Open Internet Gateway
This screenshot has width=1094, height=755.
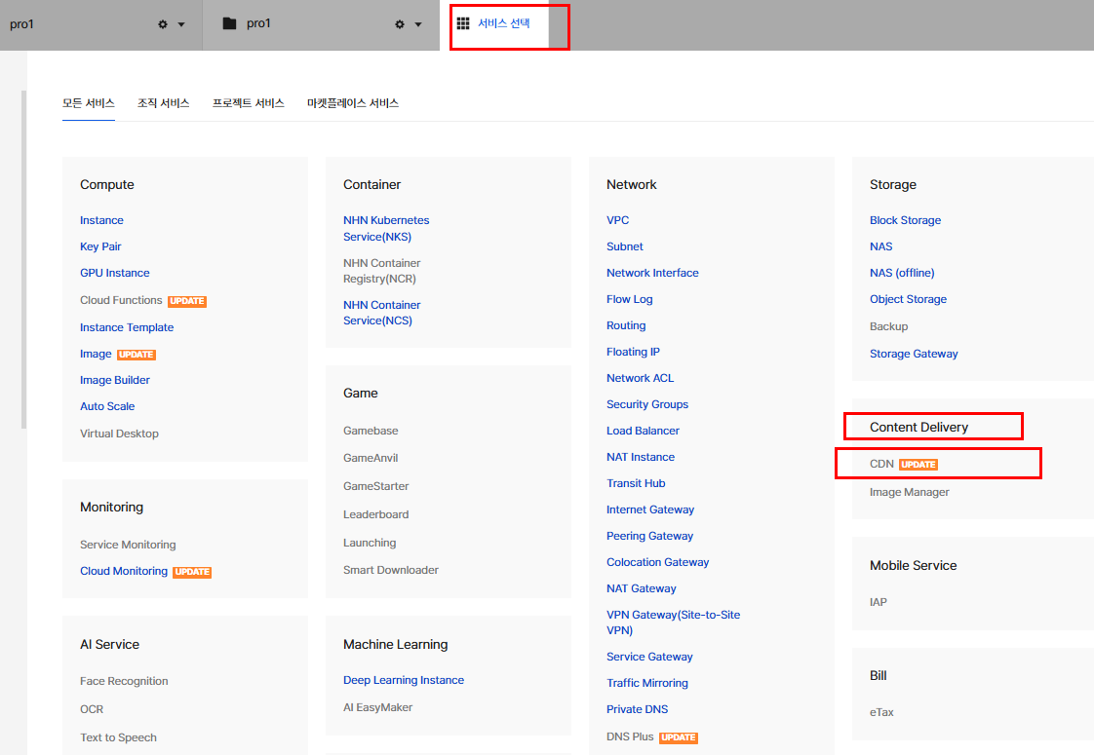(650, 510)
